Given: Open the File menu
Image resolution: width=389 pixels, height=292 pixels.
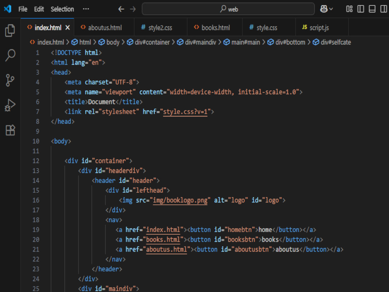Looking at the screenshot, I should [x=23, y=9].
